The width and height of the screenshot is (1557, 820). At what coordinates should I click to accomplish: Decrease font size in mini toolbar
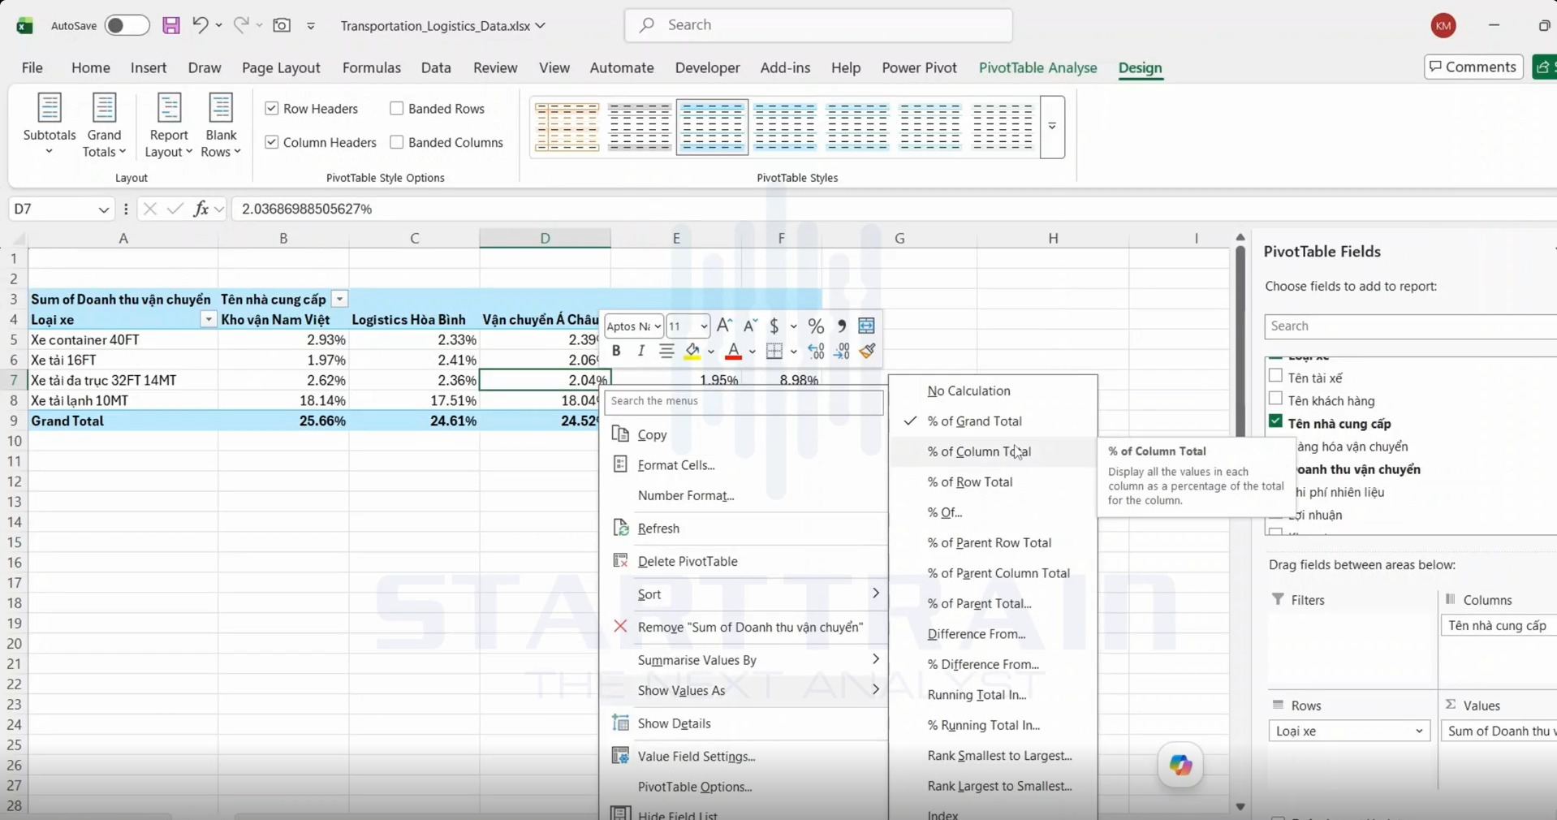click(x=750, y=326)
